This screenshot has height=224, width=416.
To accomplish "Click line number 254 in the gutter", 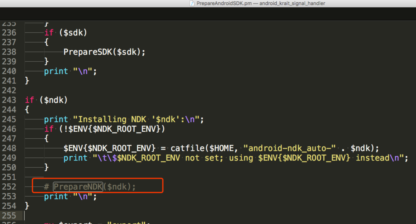I will coord(9,206).
